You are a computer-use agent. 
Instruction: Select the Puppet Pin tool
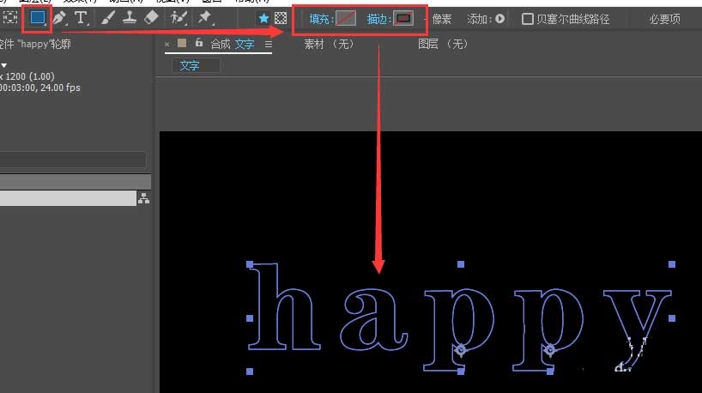[x=204, y=18]
